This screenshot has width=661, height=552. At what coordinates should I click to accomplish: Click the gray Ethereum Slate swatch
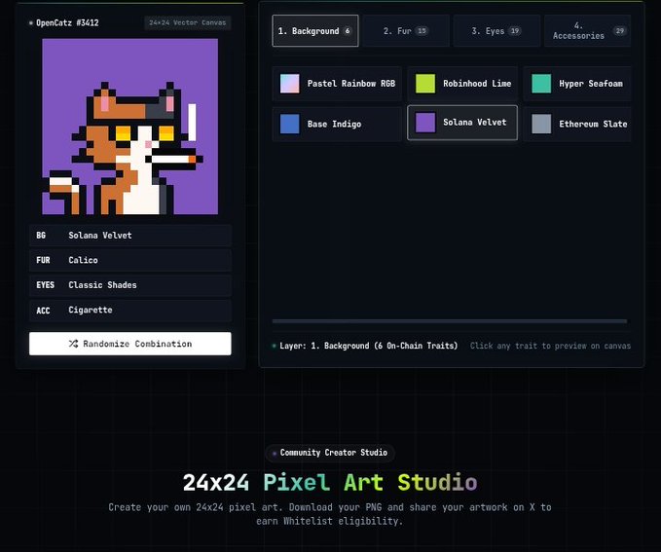541,124
